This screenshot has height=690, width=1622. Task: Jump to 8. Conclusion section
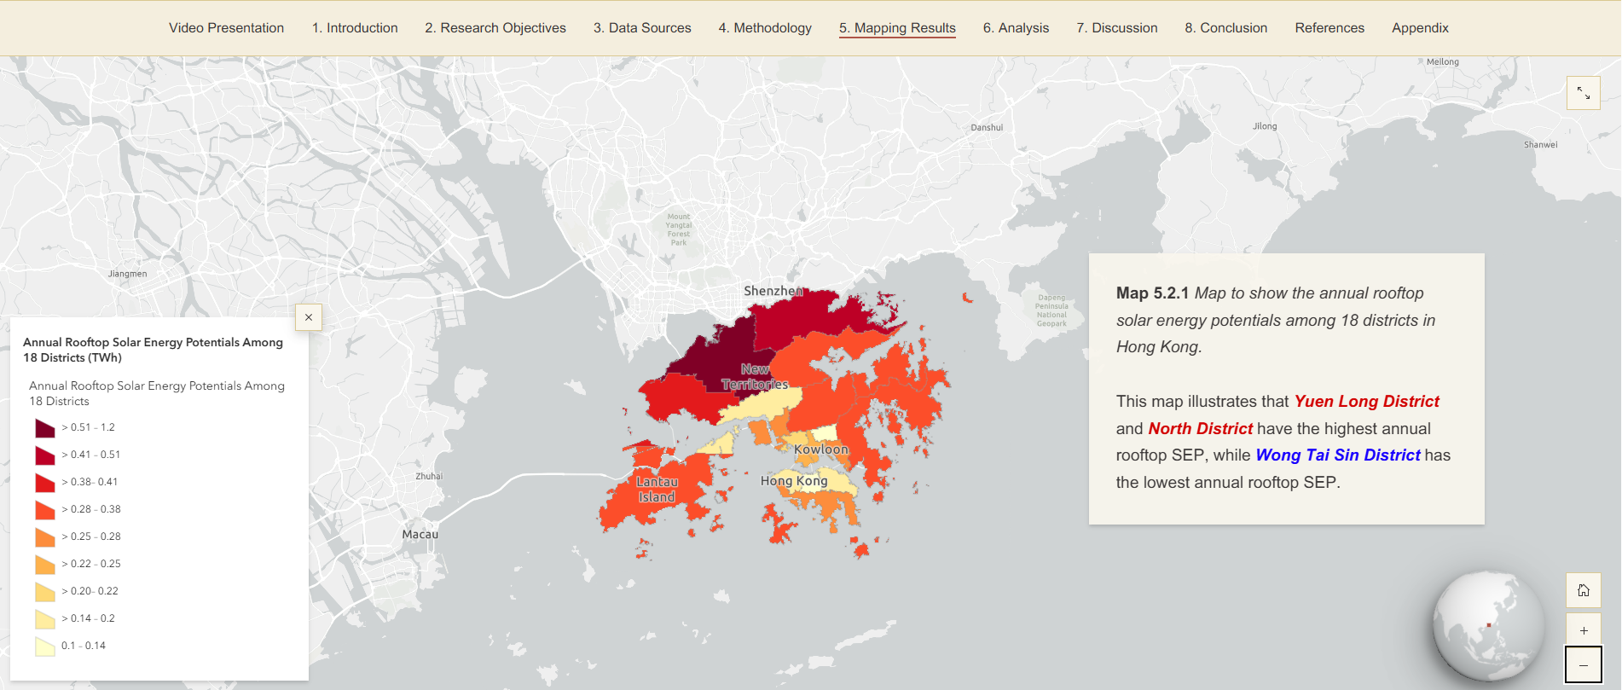[1225, 28]
